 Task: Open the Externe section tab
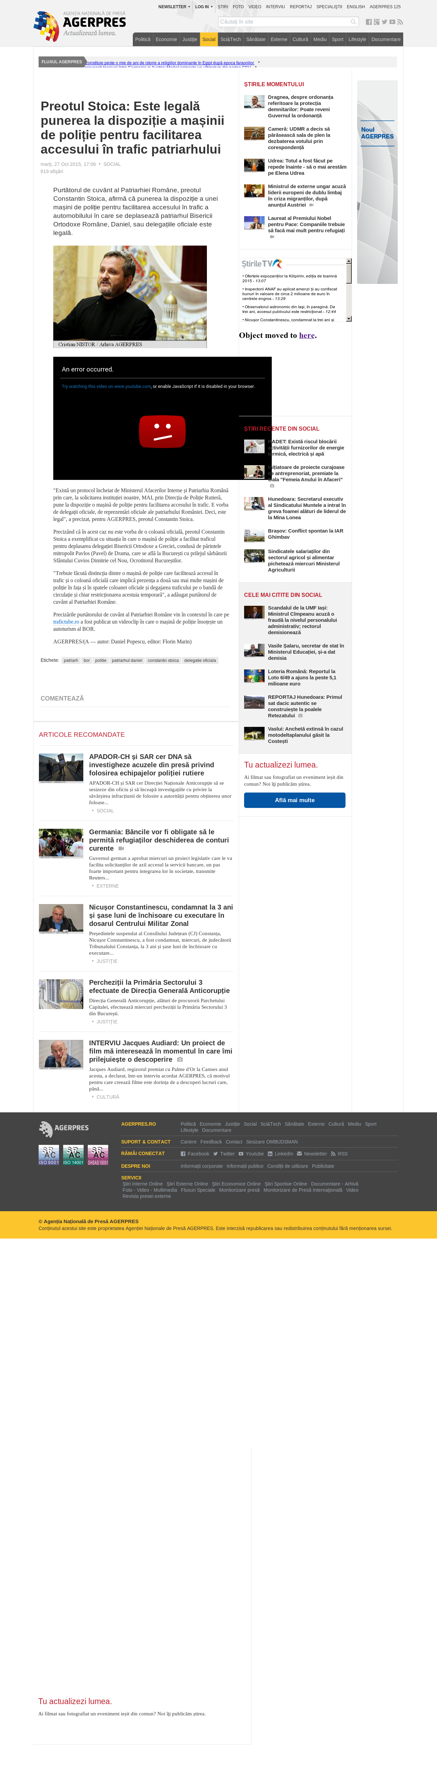[x=279, y=40]
